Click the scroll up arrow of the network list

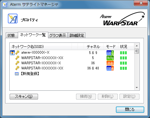137,46
